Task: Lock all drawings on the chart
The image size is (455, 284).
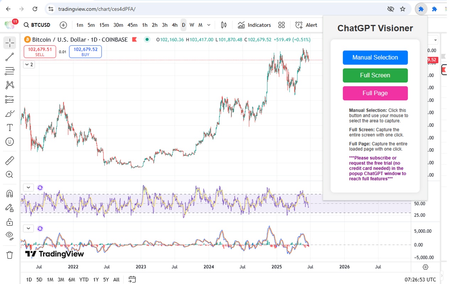Action: tap(10, 222)
